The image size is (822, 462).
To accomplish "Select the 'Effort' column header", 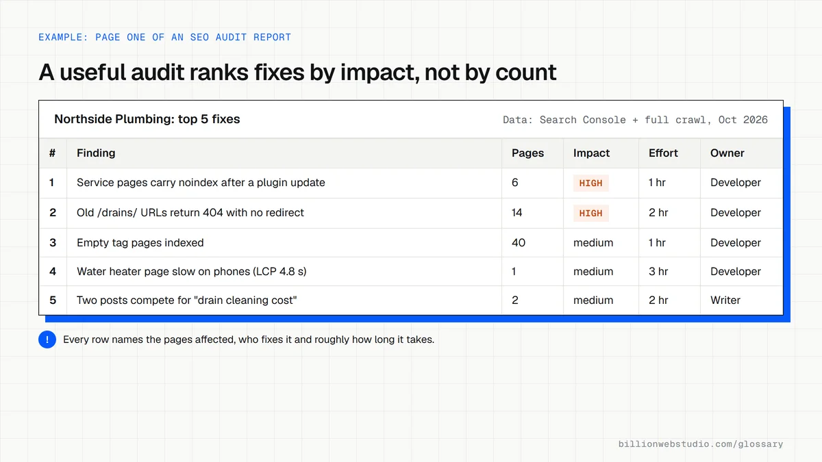I will 663,153.
